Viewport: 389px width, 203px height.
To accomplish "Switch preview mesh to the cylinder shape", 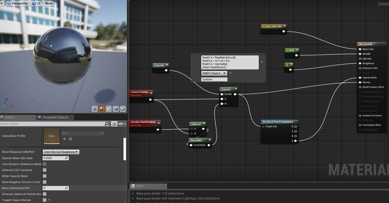I will click(95, 109).
